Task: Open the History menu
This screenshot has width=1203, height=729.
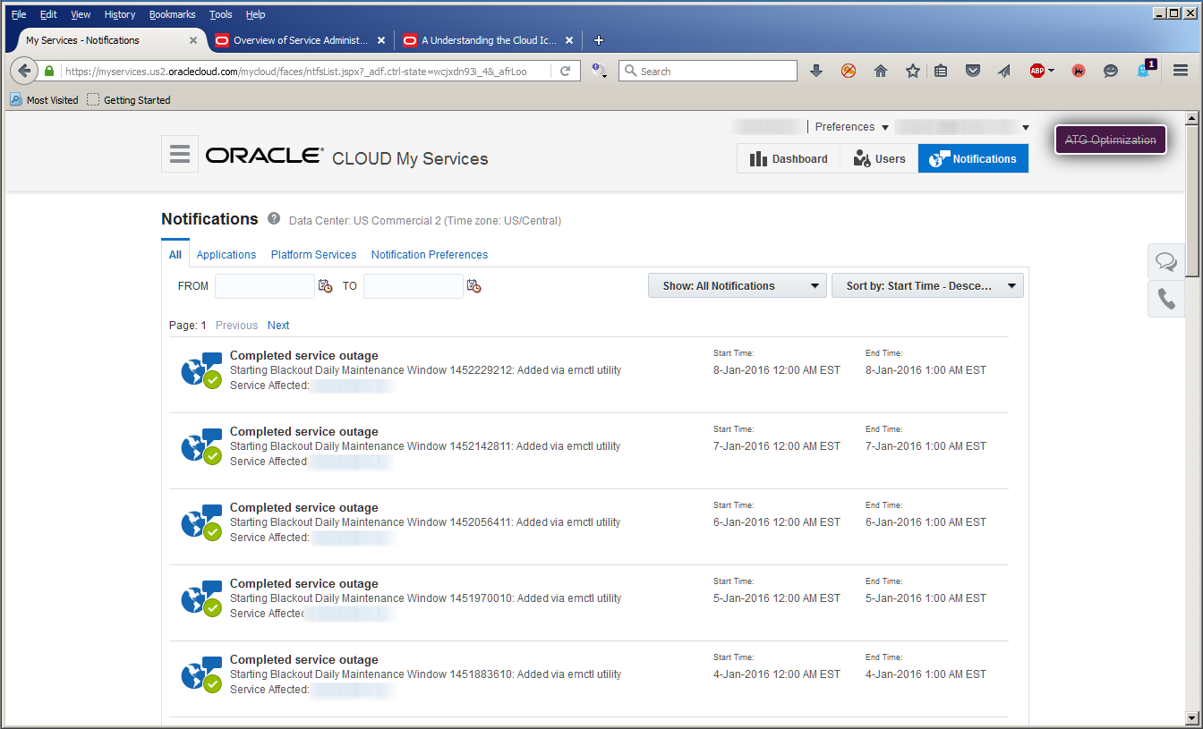Action: tap(120, 14)
